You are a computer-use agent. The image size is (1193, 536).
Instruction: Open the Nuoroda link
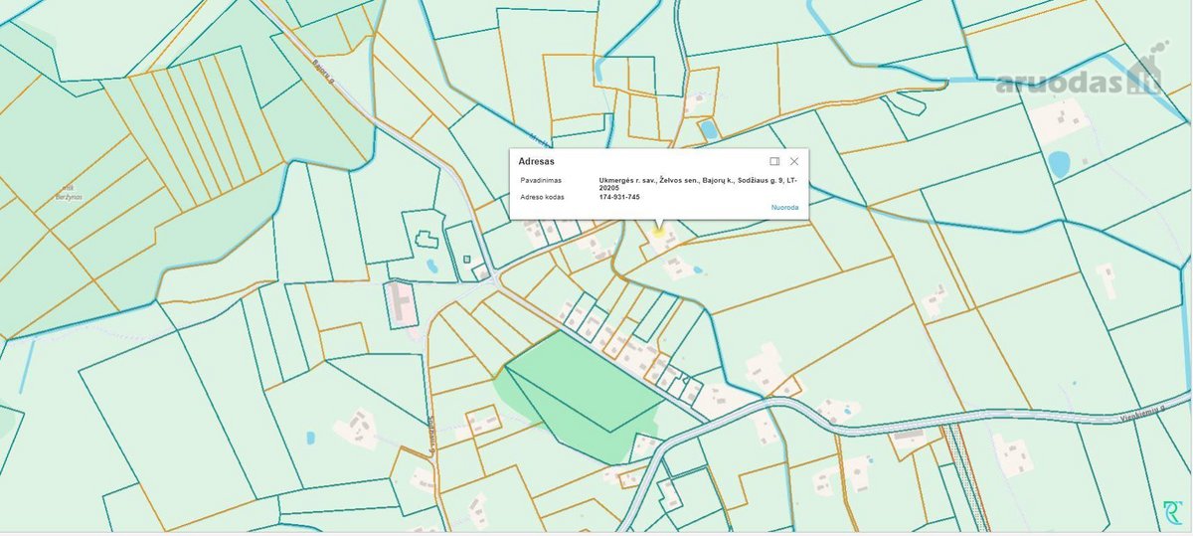(x=784, y=207)
